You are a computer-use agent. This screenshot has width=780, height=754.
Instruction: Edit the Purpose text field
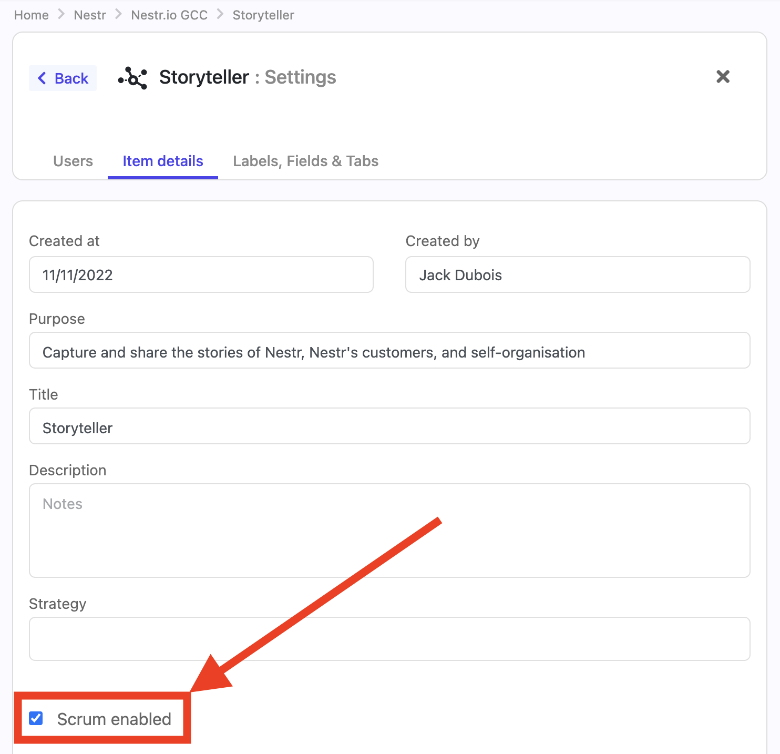click(389, 350)
